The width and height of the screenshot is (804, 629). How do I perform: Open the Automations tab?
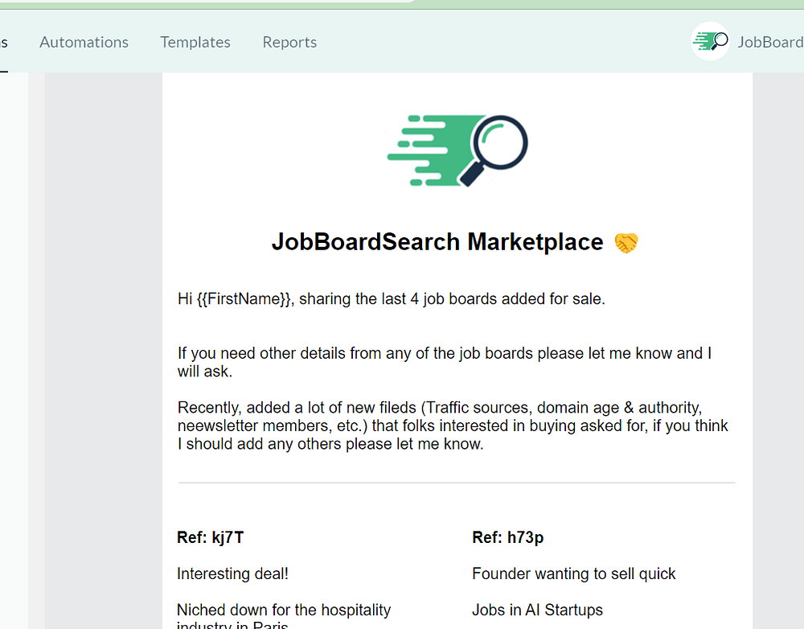pyautogui.click(x=84, y=43)
